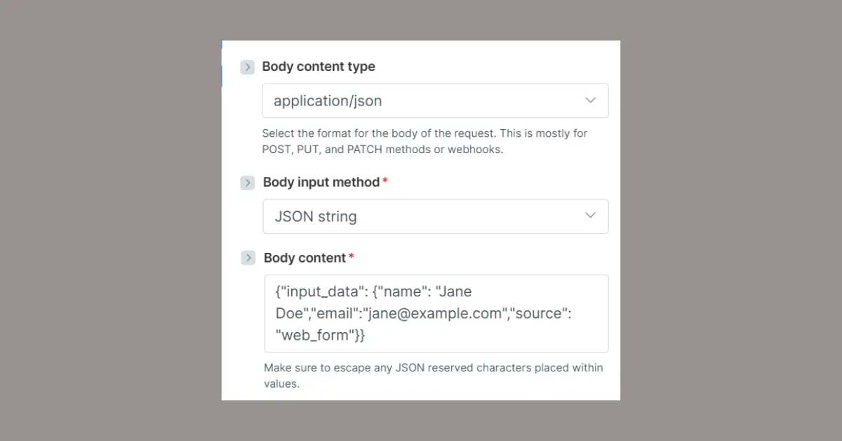
Task: Open the Body content type dropdown
Action: pos(435,100)
